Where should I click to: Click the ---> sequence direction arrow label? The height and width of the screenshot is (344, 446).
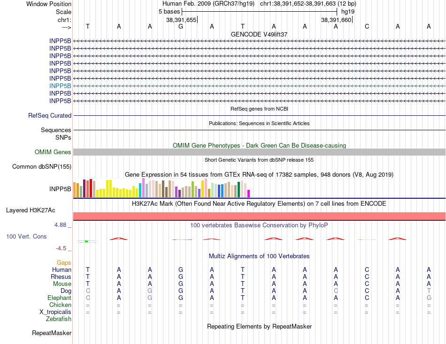click(66, 27)
